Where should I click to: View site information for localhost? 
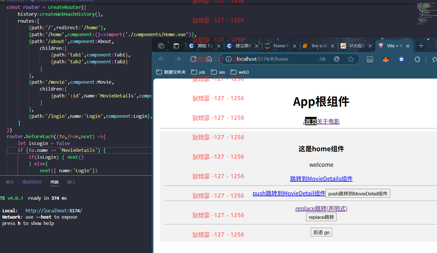coord(228,59)
